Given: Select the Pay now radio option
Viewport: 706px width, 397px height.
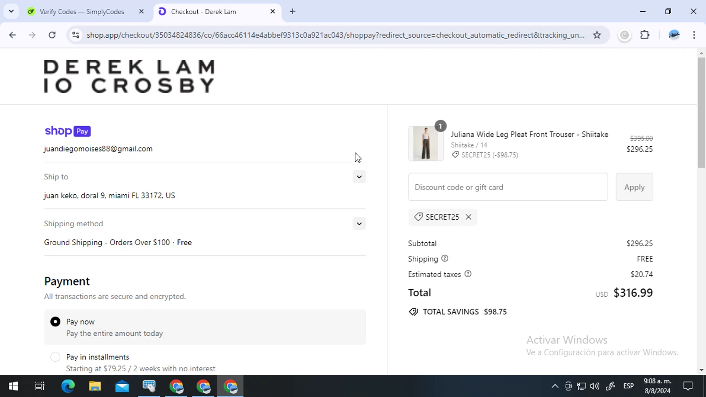Looking at the screenshot, I should click(x=56, y=322).
